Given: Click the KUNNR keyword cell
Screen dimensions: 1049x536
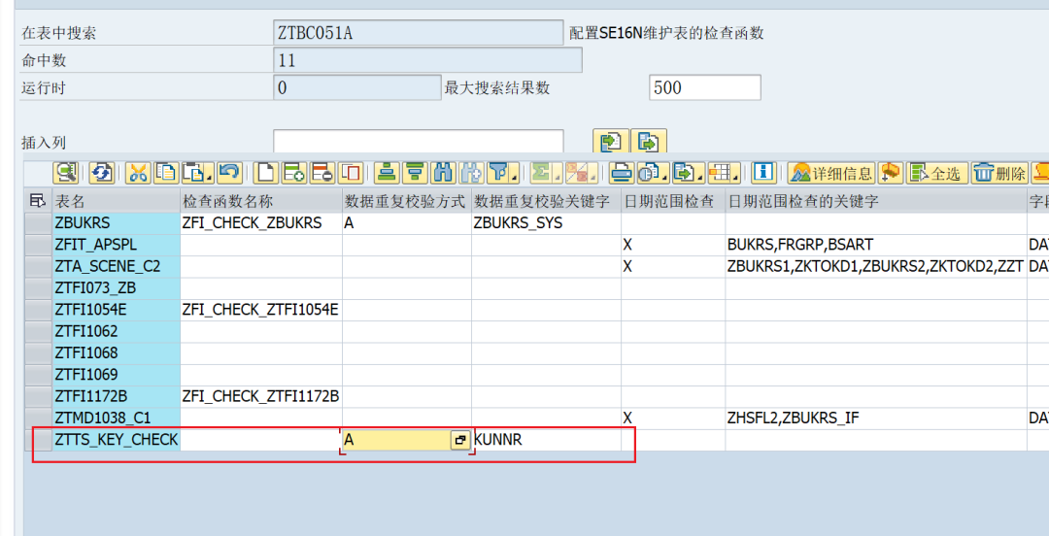Looking at the screenshot, I should click(x=546, y=440).
